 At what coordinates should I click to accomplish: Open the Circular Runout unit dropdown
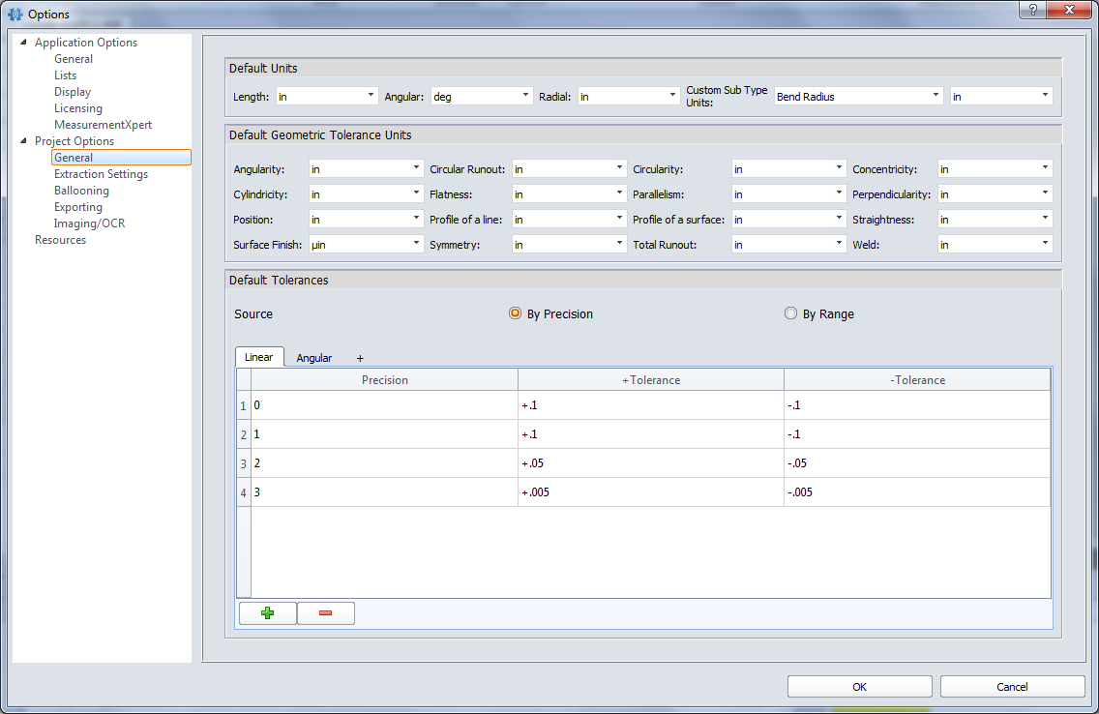click(x=569, y=169)
